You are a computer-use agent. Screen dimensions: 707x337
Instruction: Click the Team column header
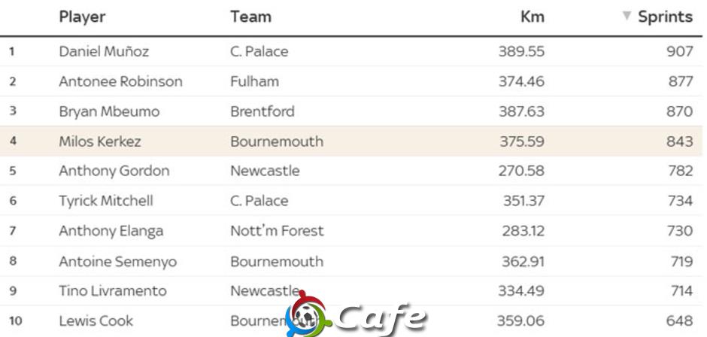250,17
